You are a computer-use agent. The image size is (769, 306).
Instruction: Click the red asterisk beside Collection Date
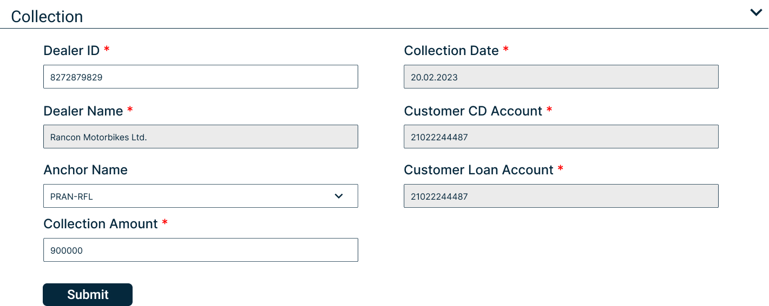coord(506,49)
